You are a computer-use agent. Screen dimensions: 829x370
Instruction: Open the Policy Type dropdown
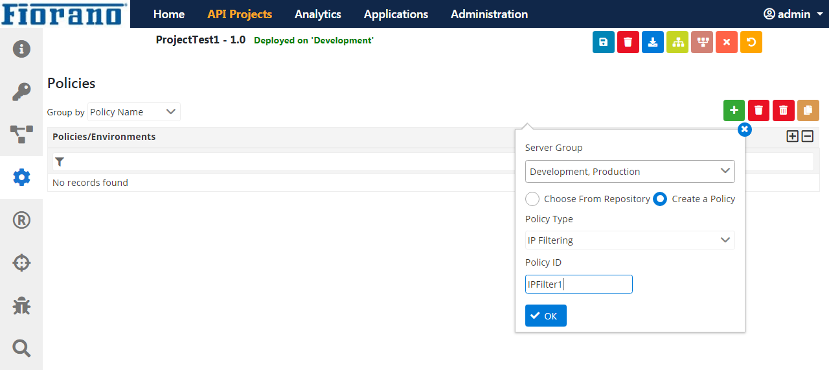click(630, 240)
